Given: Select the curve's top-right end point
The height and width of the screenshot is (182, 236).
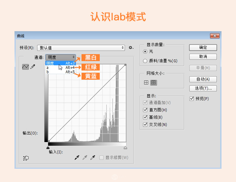Looking at the screenshot, I should pos(125,65).
